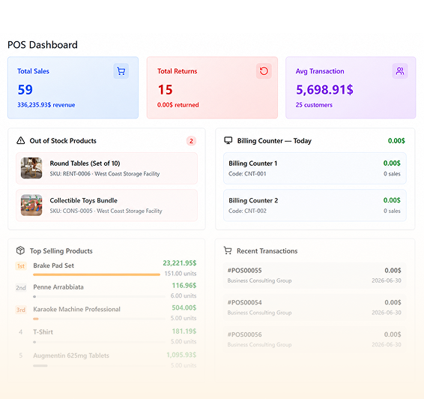Click the 504.00$ sales amount

coord(184,307)
